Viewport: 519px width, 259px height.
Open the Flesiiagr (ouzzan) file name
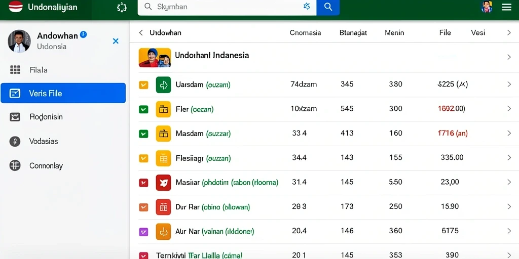pyautogui.click(x=203, y=158)
